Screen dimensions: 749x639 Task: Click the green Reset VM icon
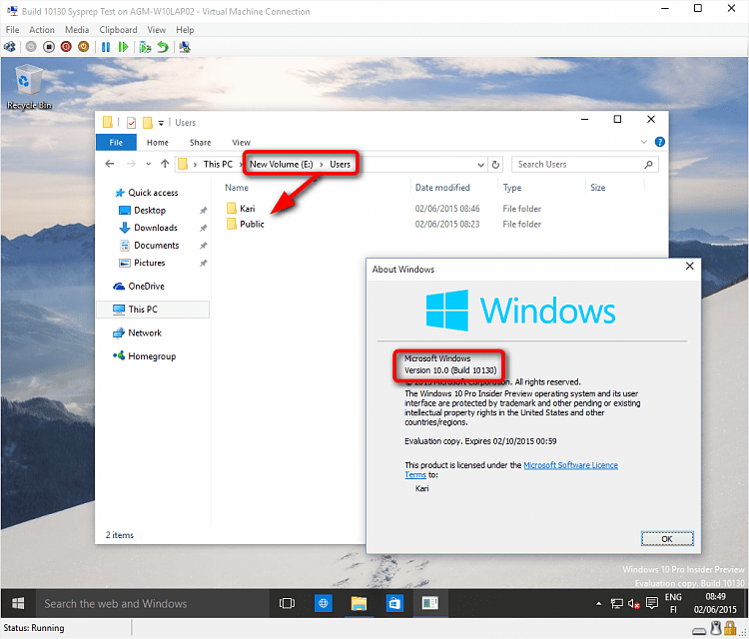[123, 47]
